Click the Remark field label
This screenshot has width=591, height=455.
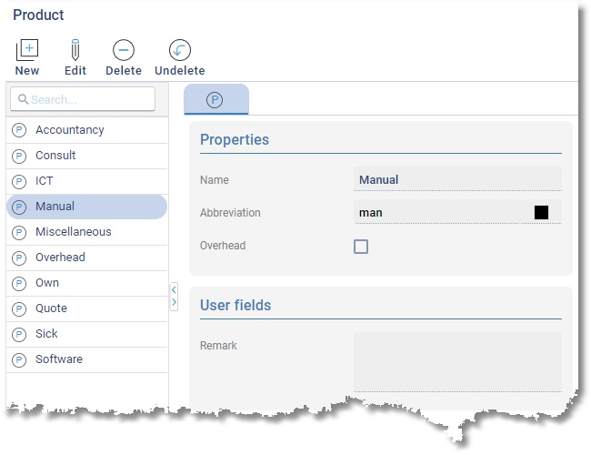click(218, 345)
